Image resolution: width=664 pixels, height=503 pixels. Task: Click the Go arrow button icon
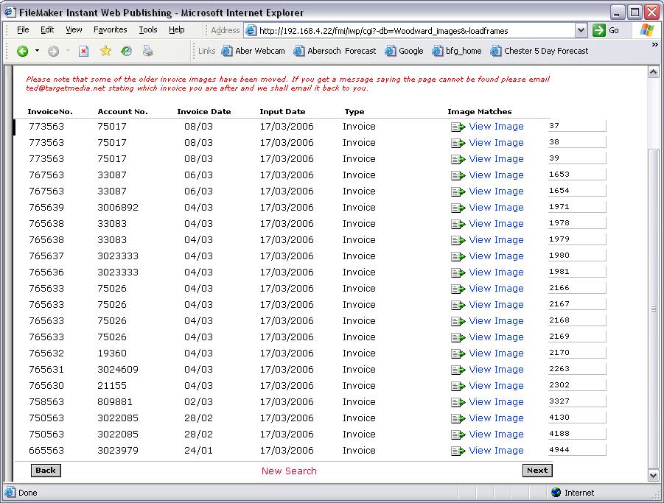599,30
